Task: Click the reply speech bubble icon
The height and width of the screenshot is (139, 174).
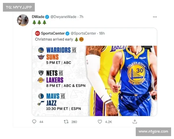Action: 34,122
